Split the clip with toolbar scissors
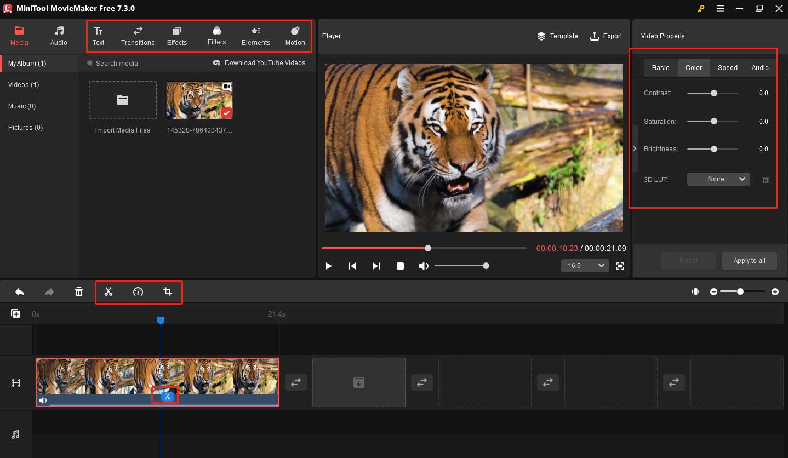The width and height of the screenshot is (788, 458). [x=109, y=292]
